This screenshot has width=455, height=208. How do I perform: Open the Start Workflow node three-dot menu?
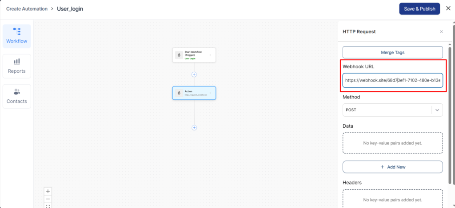point(210,55)
